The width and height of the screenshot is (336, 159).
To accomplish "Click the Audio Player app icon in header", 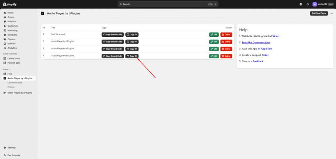I will 42,13.
